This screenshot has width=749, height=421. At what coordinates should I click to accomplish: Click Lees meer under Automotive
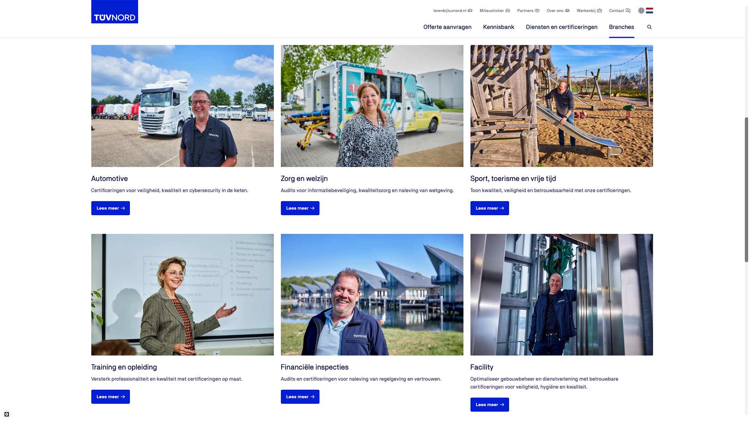coord(110,208)
